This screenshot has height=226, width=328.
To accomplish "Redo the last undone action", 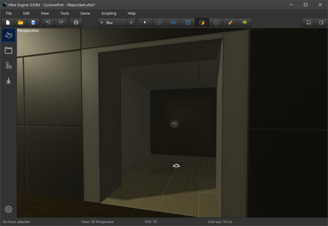I will [60, 22].
